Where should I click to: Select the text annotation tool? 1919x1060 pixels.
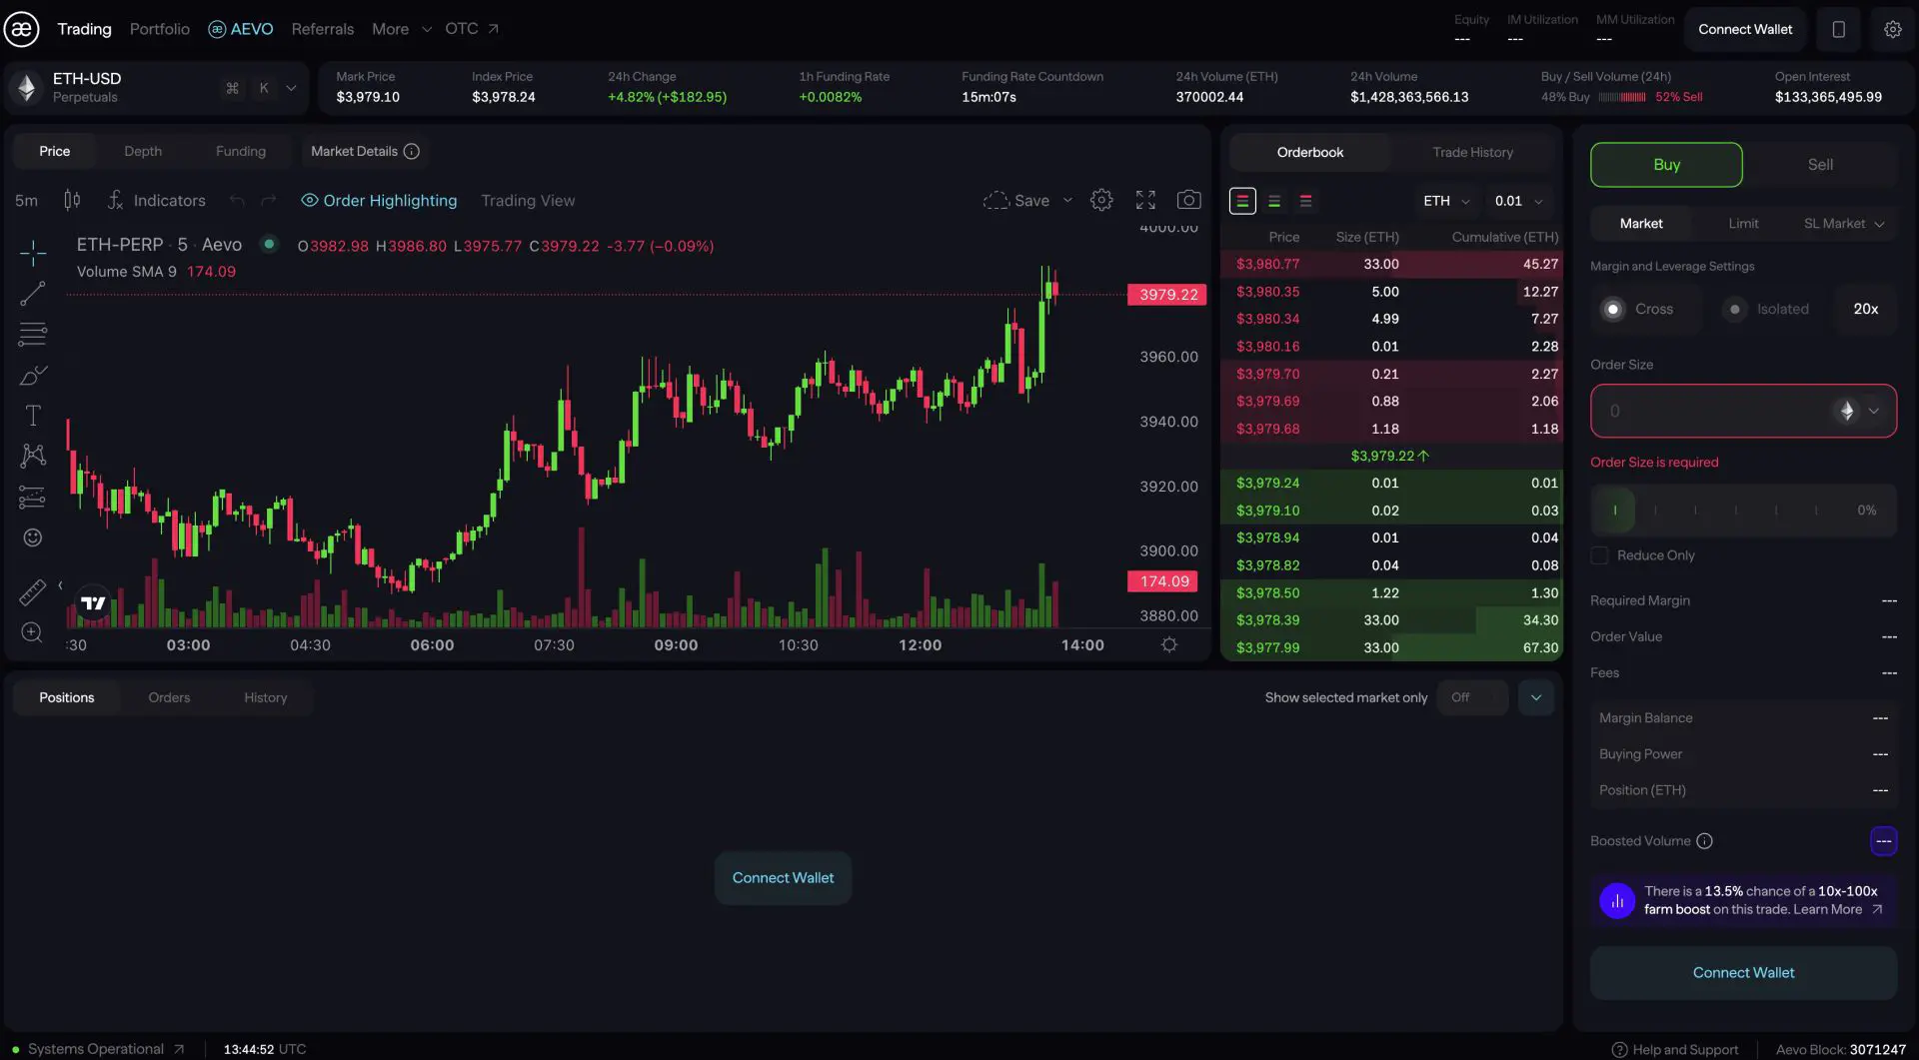pos(32,416)
